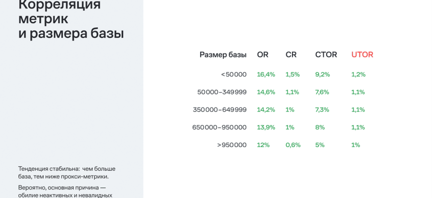Click the 9,2% CTOR value
432x198 pixels.
[322, 74]
